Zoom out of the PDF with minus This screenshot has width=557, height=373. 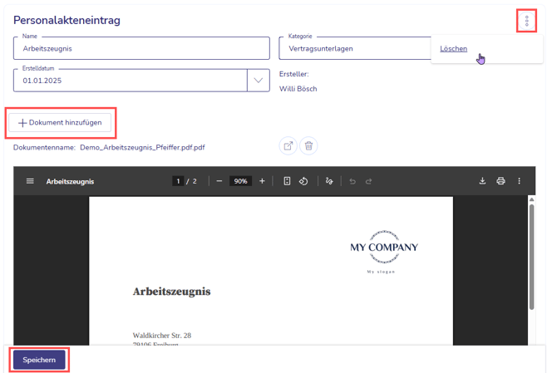click(x=219, y=181)
